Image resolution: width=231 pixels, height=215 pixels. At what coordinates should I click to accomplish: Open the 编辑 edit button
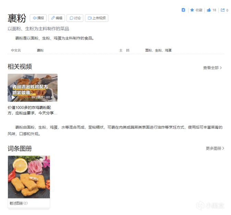[57, 18]
